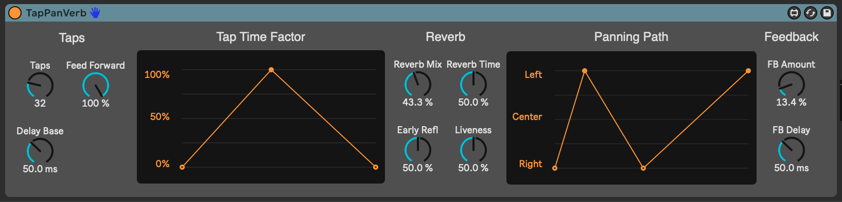Click the FB Delay knob

click(792, 150)
